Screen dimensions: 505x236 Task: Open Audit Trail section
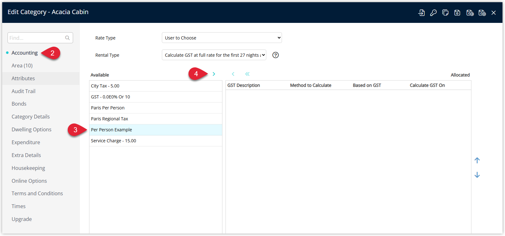click(x=24, y=91)
